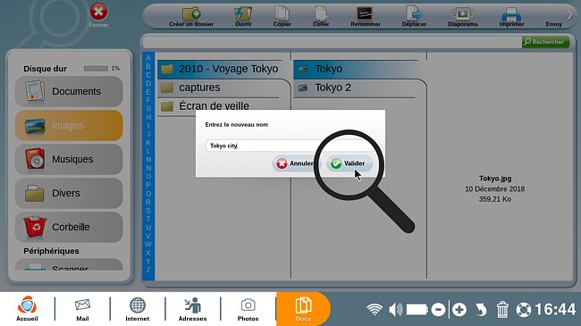Viewport: 581px width, 326px height.
Task: Click the Coller toolbar icon
Action: tap(321, 16)
